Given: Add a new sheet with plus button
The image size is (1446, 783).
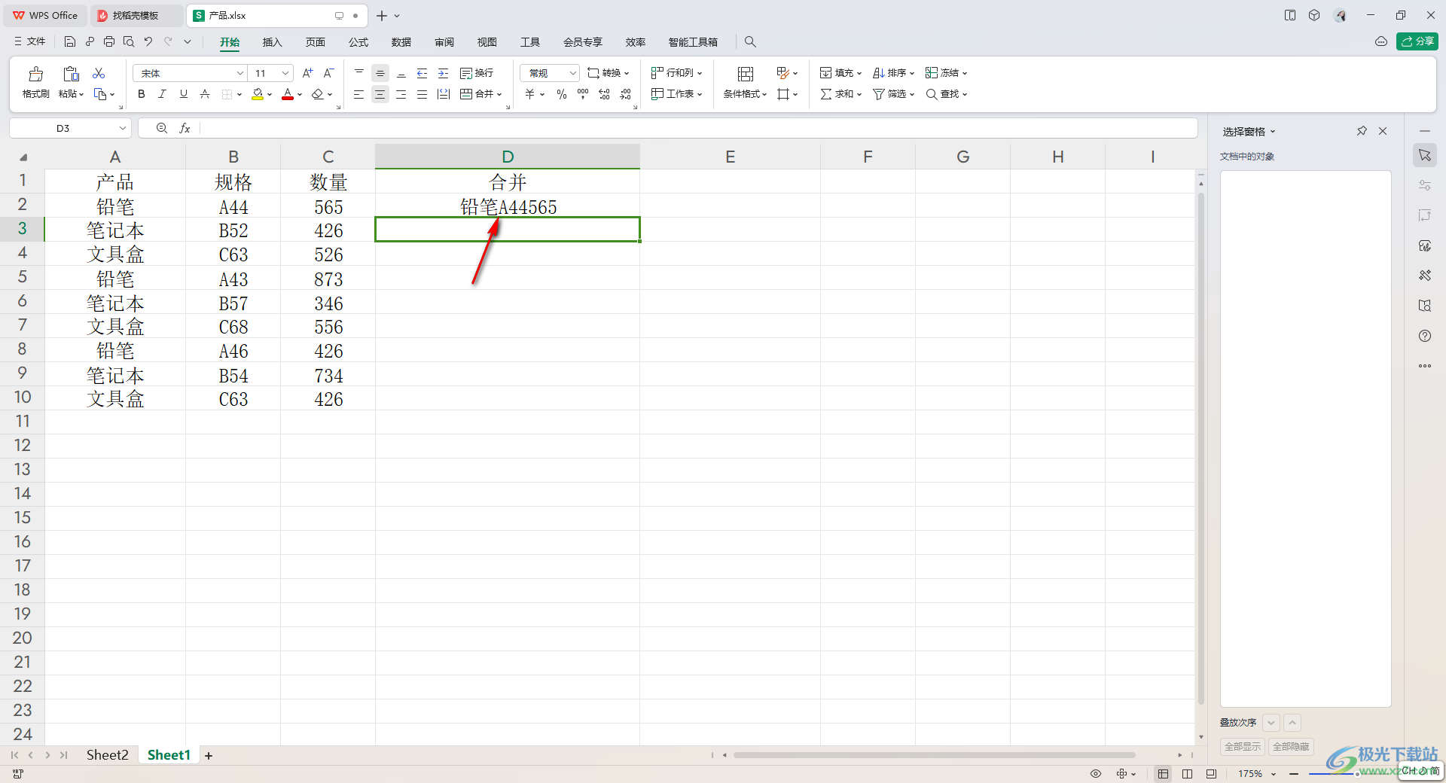Looking at the screenshot, I should pos(209,756).
